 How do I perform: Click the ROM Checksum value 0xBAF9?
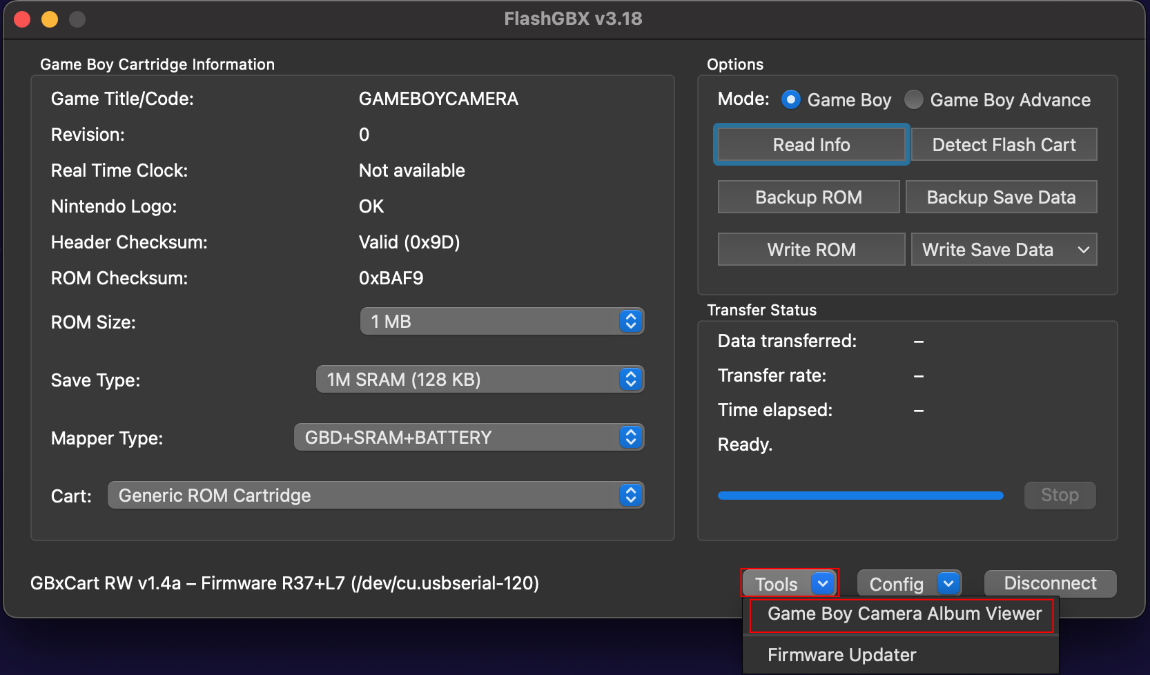[x=391, y=278]
